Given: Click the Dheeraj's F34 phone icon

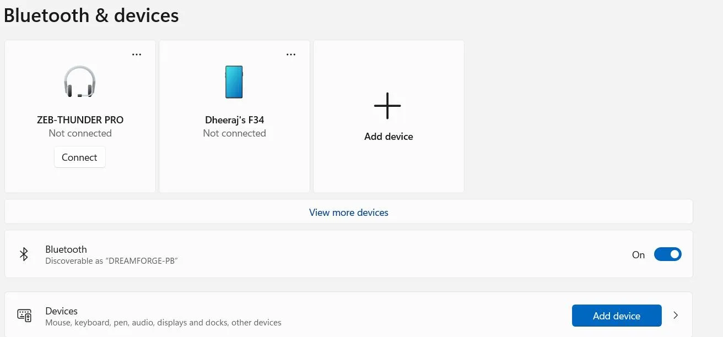Looking at the screenshot, I should tap(234, 81).
